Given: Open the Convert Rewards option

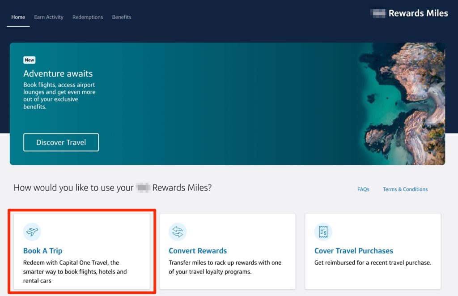Looking at the screenshot, I should click(x=227, y=251).
